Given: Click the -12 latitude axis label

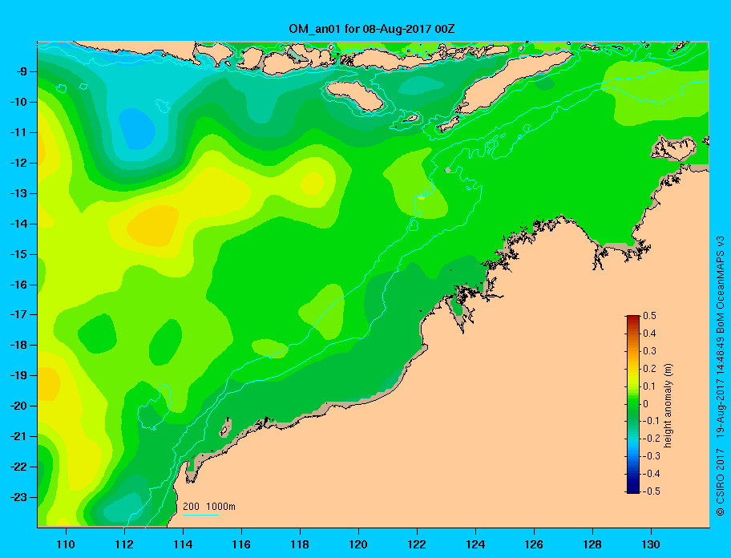Looking at the screenshot, I should (x=18, y=164).
